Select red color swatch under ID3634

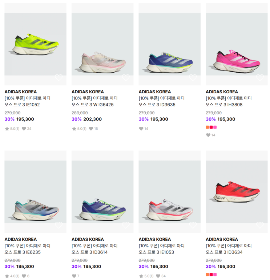(211, 275)
